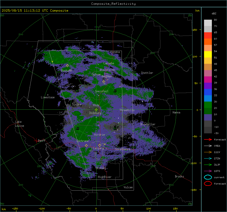Click the orange 111V arrow in legend
This screenshot has height=212, width=227.
tap(208, 152)
